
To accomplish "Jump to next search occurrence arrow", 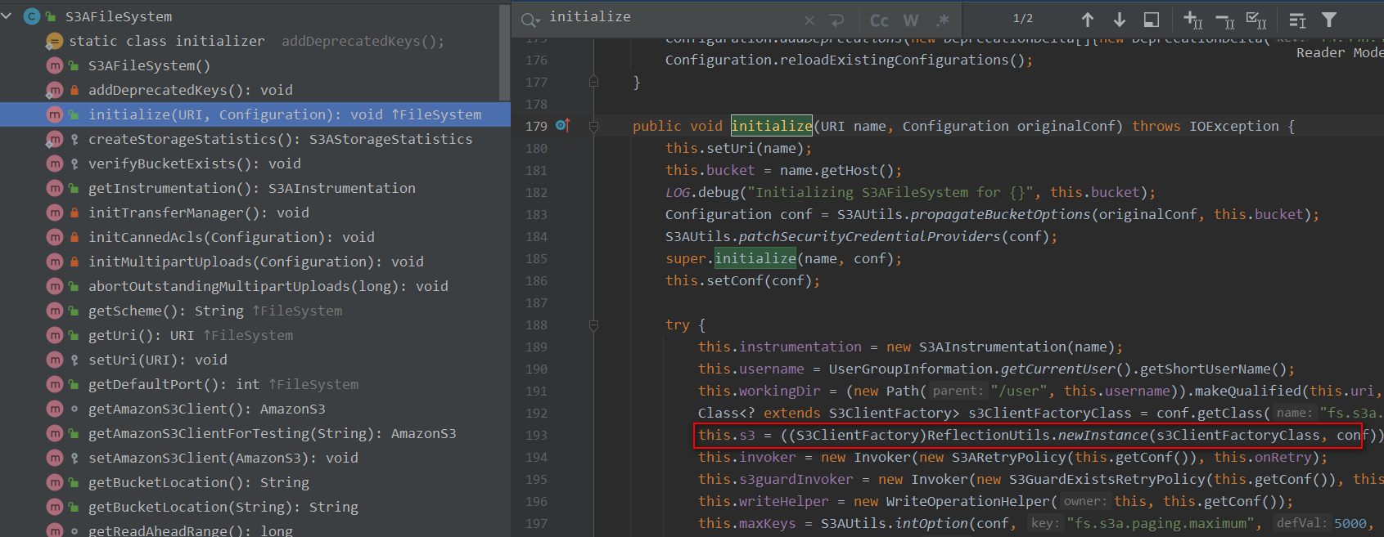I will pyautogui.click(x=1119, y=20).
